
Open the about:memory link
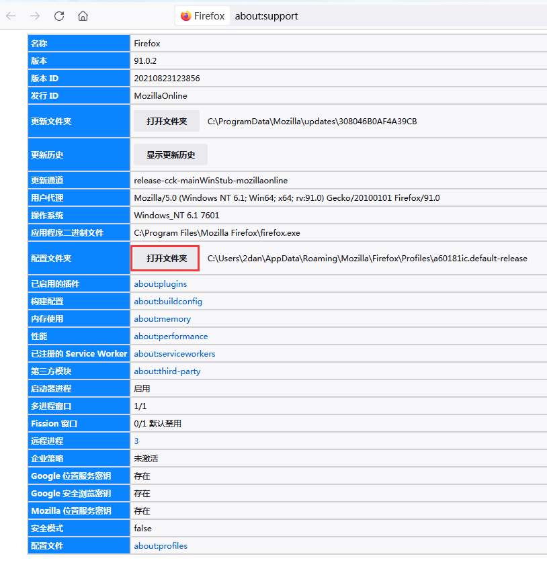click(x=163, y=318)
